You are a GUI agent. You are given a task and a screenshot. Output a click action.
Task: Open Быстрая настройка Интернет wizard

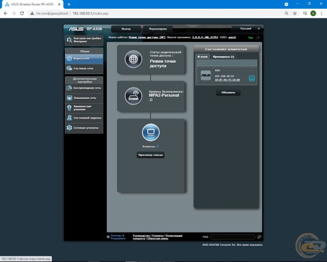[84, 40]
